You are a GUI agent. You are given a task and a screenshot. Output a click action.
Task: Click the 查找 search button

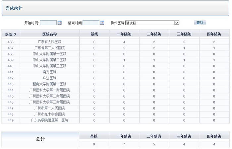tap(200, 23)
